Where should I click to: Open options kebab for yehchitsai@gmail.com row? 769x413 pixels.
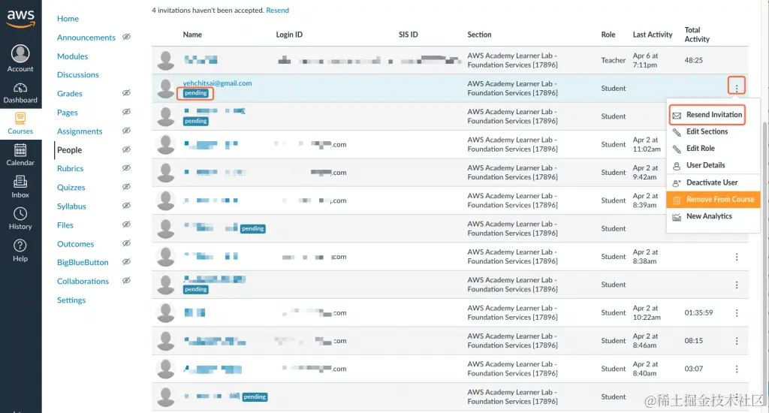coord(736,88)
